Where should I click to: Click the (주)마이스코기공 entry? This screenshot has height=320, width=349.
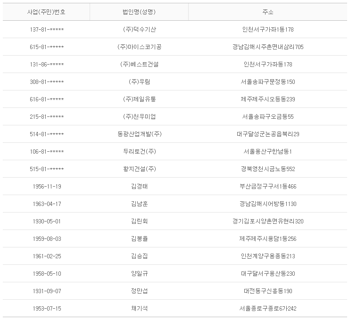tap(139, 47)
